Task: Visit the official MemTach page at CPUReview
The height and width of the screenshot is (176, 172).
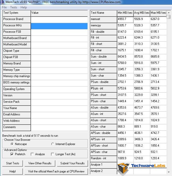Action: (x=56, y=171)
